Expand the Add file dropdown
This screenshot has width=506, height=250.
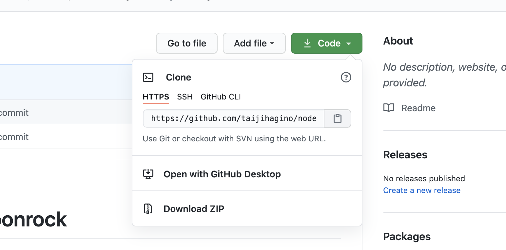click(x=254, y=43)
